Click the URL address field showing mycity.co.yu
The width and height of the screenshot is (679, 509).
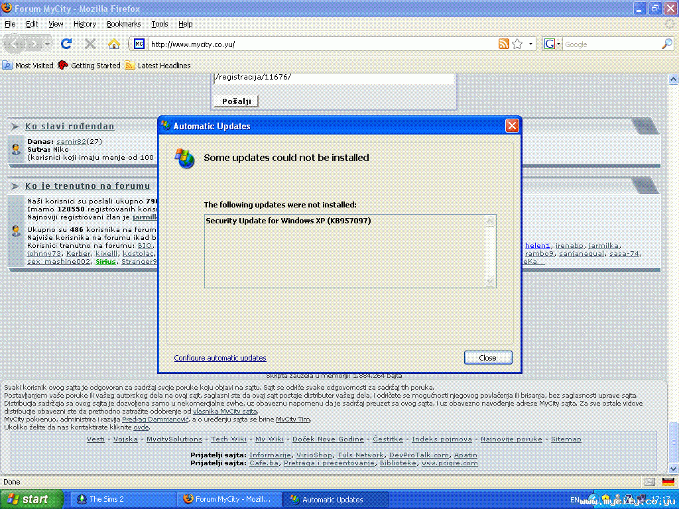click(x=323, y=44)
